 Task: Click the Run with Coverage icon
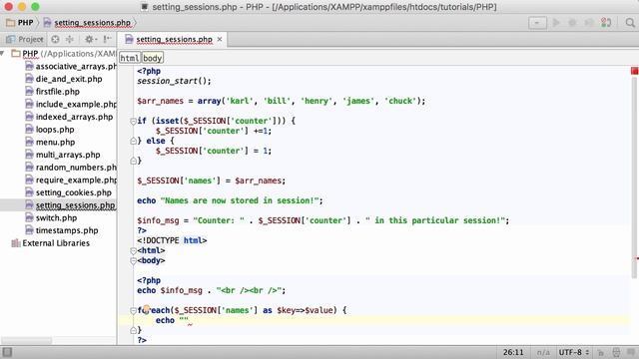(589, 23)
